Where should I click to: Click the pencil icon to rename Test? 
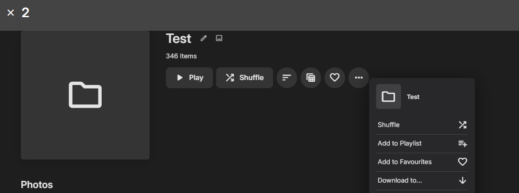tap(203, 38)
